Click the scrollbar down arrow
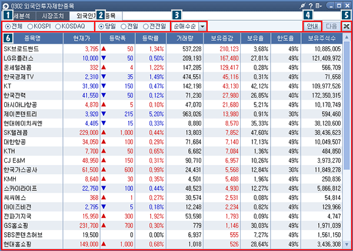 347,244
